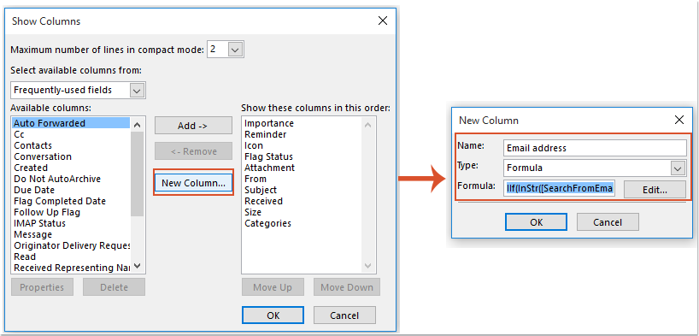The width and height of the screenshot is (699, 336).
Task: Select Icon in shown columns list
Action: tap(302, 145)
